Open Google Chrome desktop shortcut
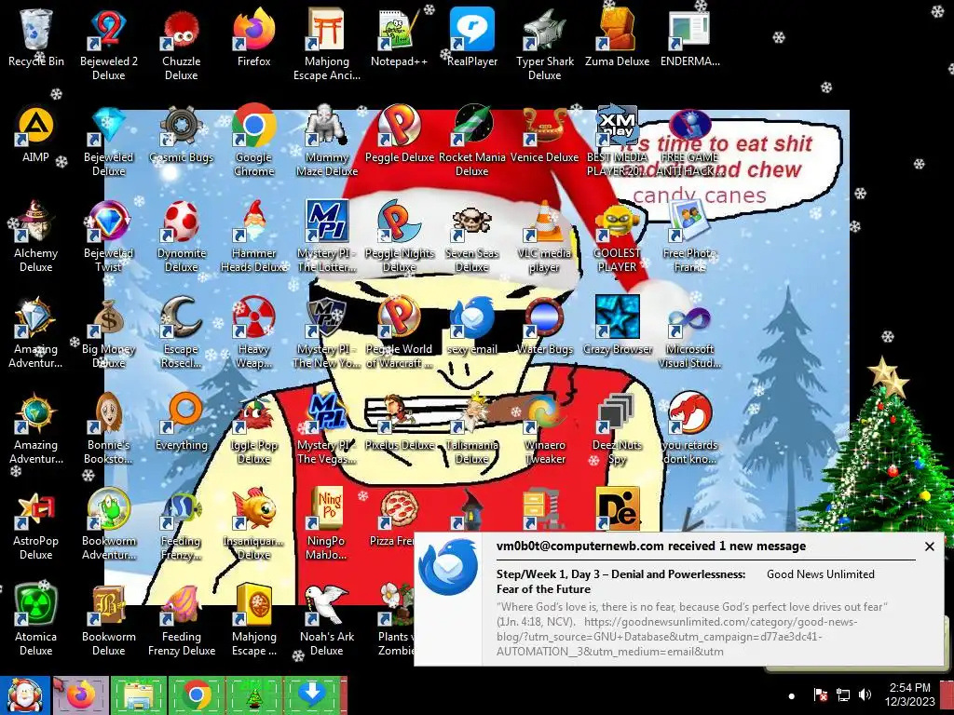 pos(253,142)
